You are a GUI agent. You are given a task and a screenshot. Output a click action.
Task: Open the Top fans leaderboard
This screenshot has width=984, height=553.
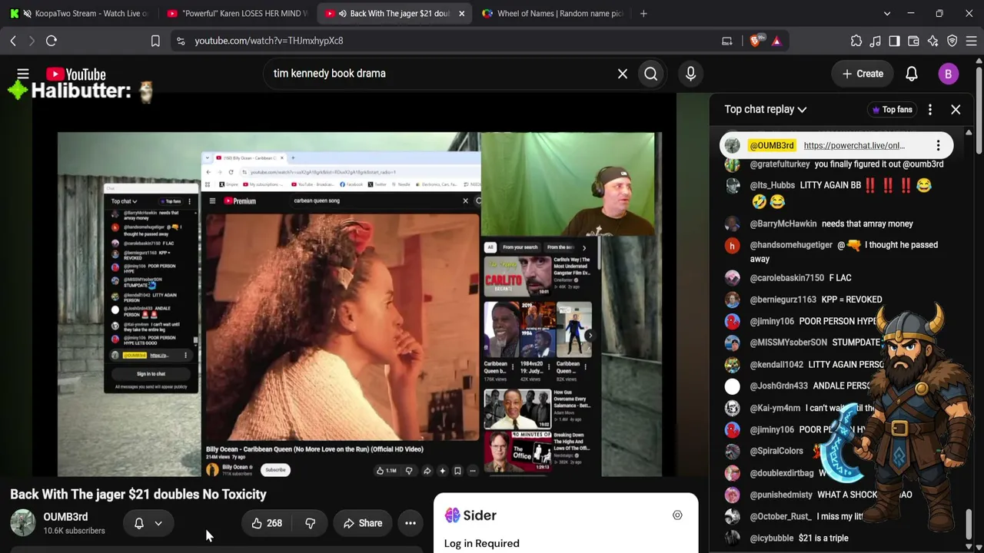(x=892, y=110)
